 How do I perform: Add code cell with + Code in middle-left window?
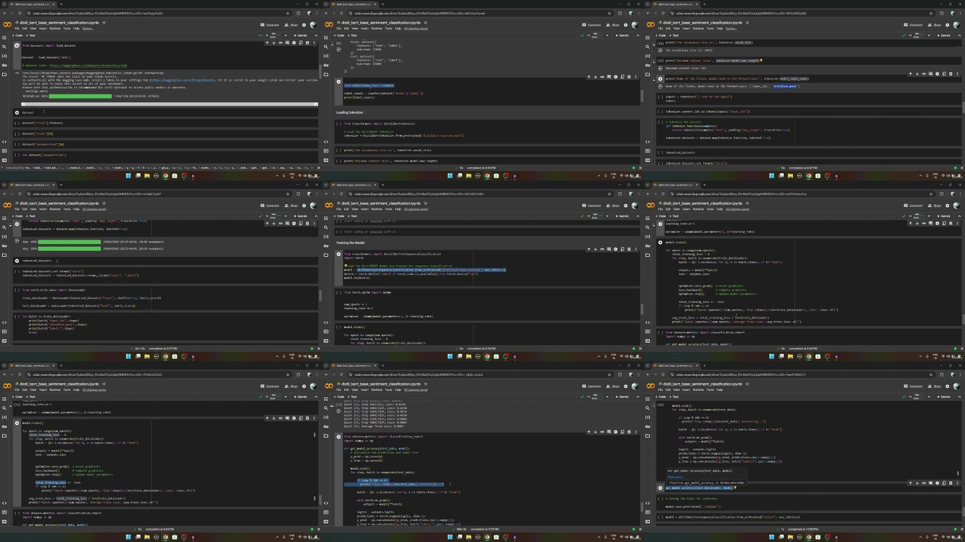click(x=17, y=216)
